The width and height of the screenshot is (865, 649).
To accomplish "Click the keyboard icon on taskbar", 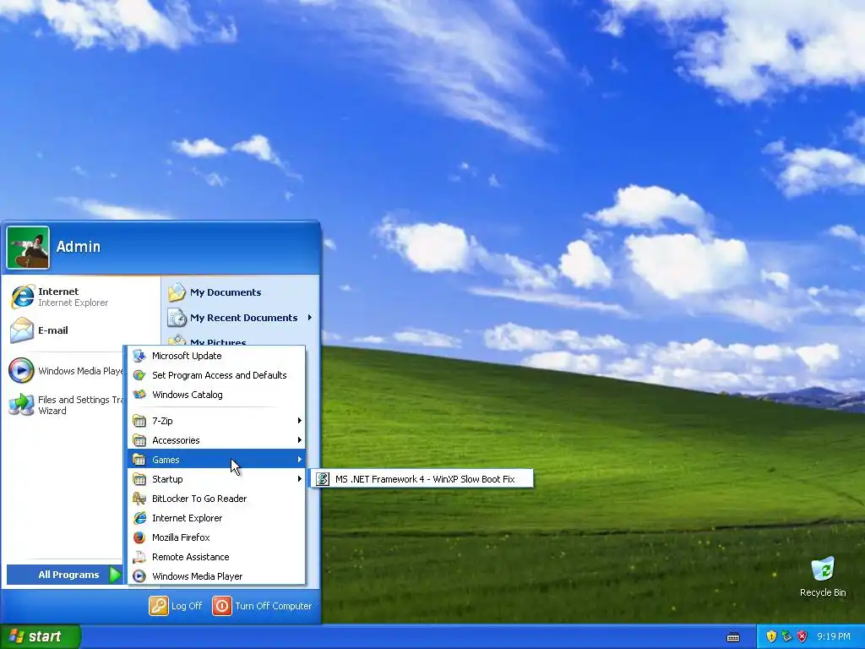I will pyautogui.click(x=733, y=637).
